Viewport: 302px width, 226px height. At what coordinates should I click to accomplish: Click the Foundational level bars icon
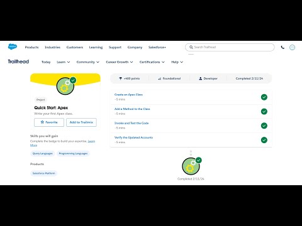160,78
